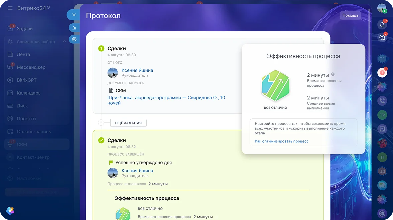The height and width of the screenshot is (220, 393).
Task: Open BitrixGPT in the sidebar
Action: (27, 80)
